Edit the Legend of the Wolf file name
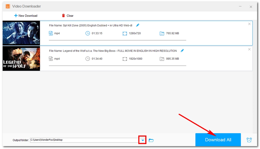 182,51
